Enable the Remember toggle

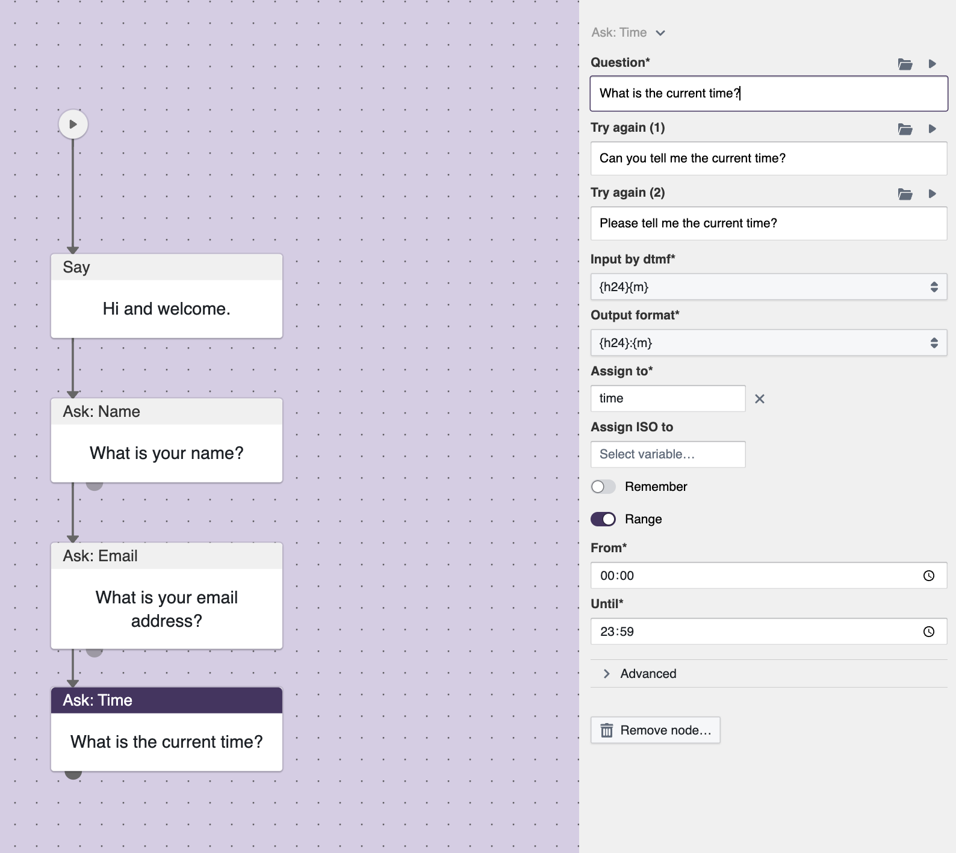603,487
